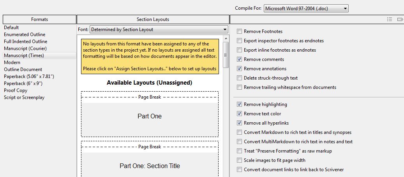Pick Paperback (6" x 9") format
The image size is (404, 177).
pos(23,83)
